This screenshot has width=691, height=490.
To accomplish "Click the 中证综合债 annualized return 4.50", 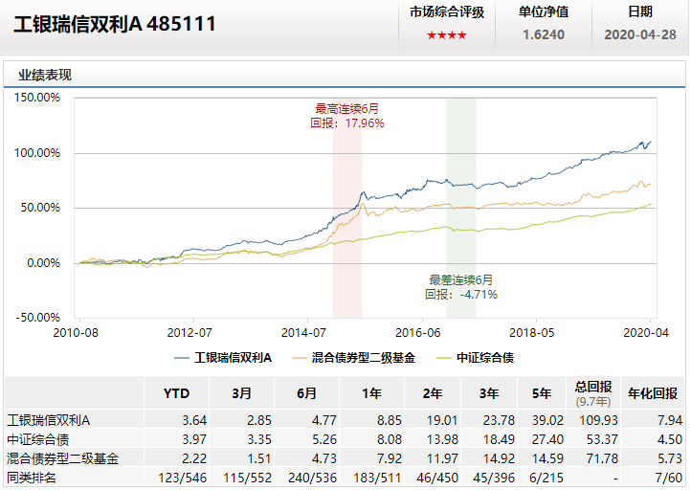I will (x=670, y=440).
